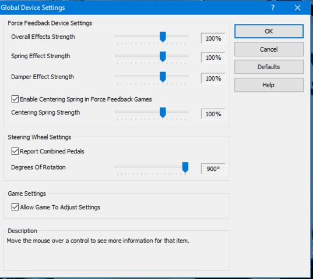Click the Degrees Of Rotation slider thumb
The height and width of the screenshot is (279, 313).
pos(185,167)
